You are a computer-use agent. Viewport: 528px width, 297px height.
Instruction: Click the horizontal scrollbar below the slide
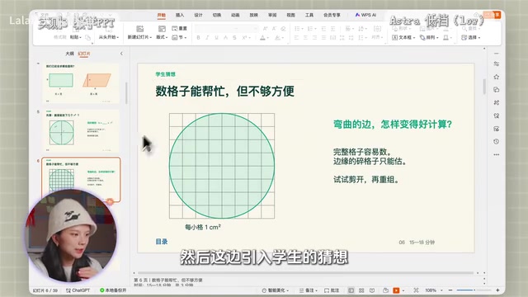point(306,273)
